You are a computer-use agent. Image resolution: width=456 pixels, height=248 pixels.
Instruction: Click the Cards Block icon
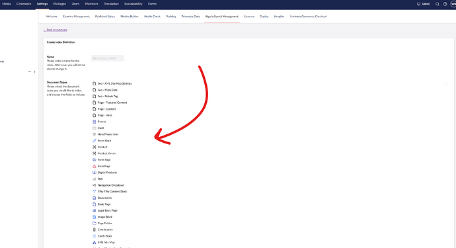coord(95,236)
